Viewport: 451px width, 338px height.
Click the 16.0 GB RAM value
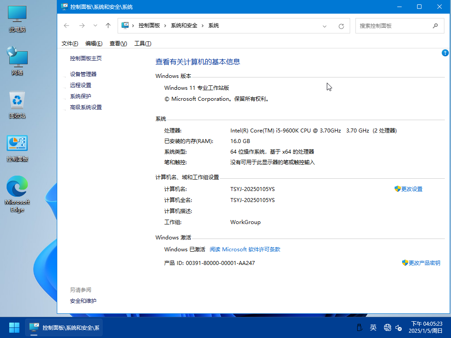click(x=240, y=141)
